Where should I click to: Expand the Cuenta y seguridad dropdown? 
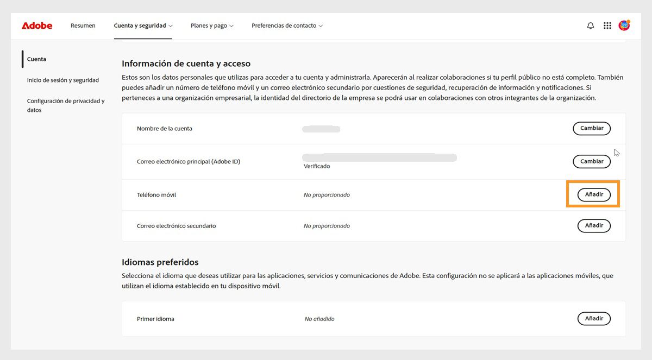click(x=143, y=25)
